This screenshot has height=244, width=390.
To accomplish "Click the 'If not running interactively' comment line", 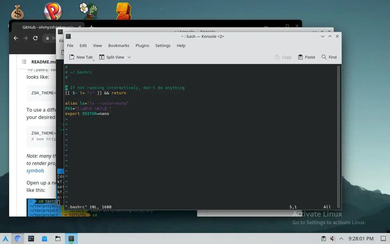I will coord(125,88).
